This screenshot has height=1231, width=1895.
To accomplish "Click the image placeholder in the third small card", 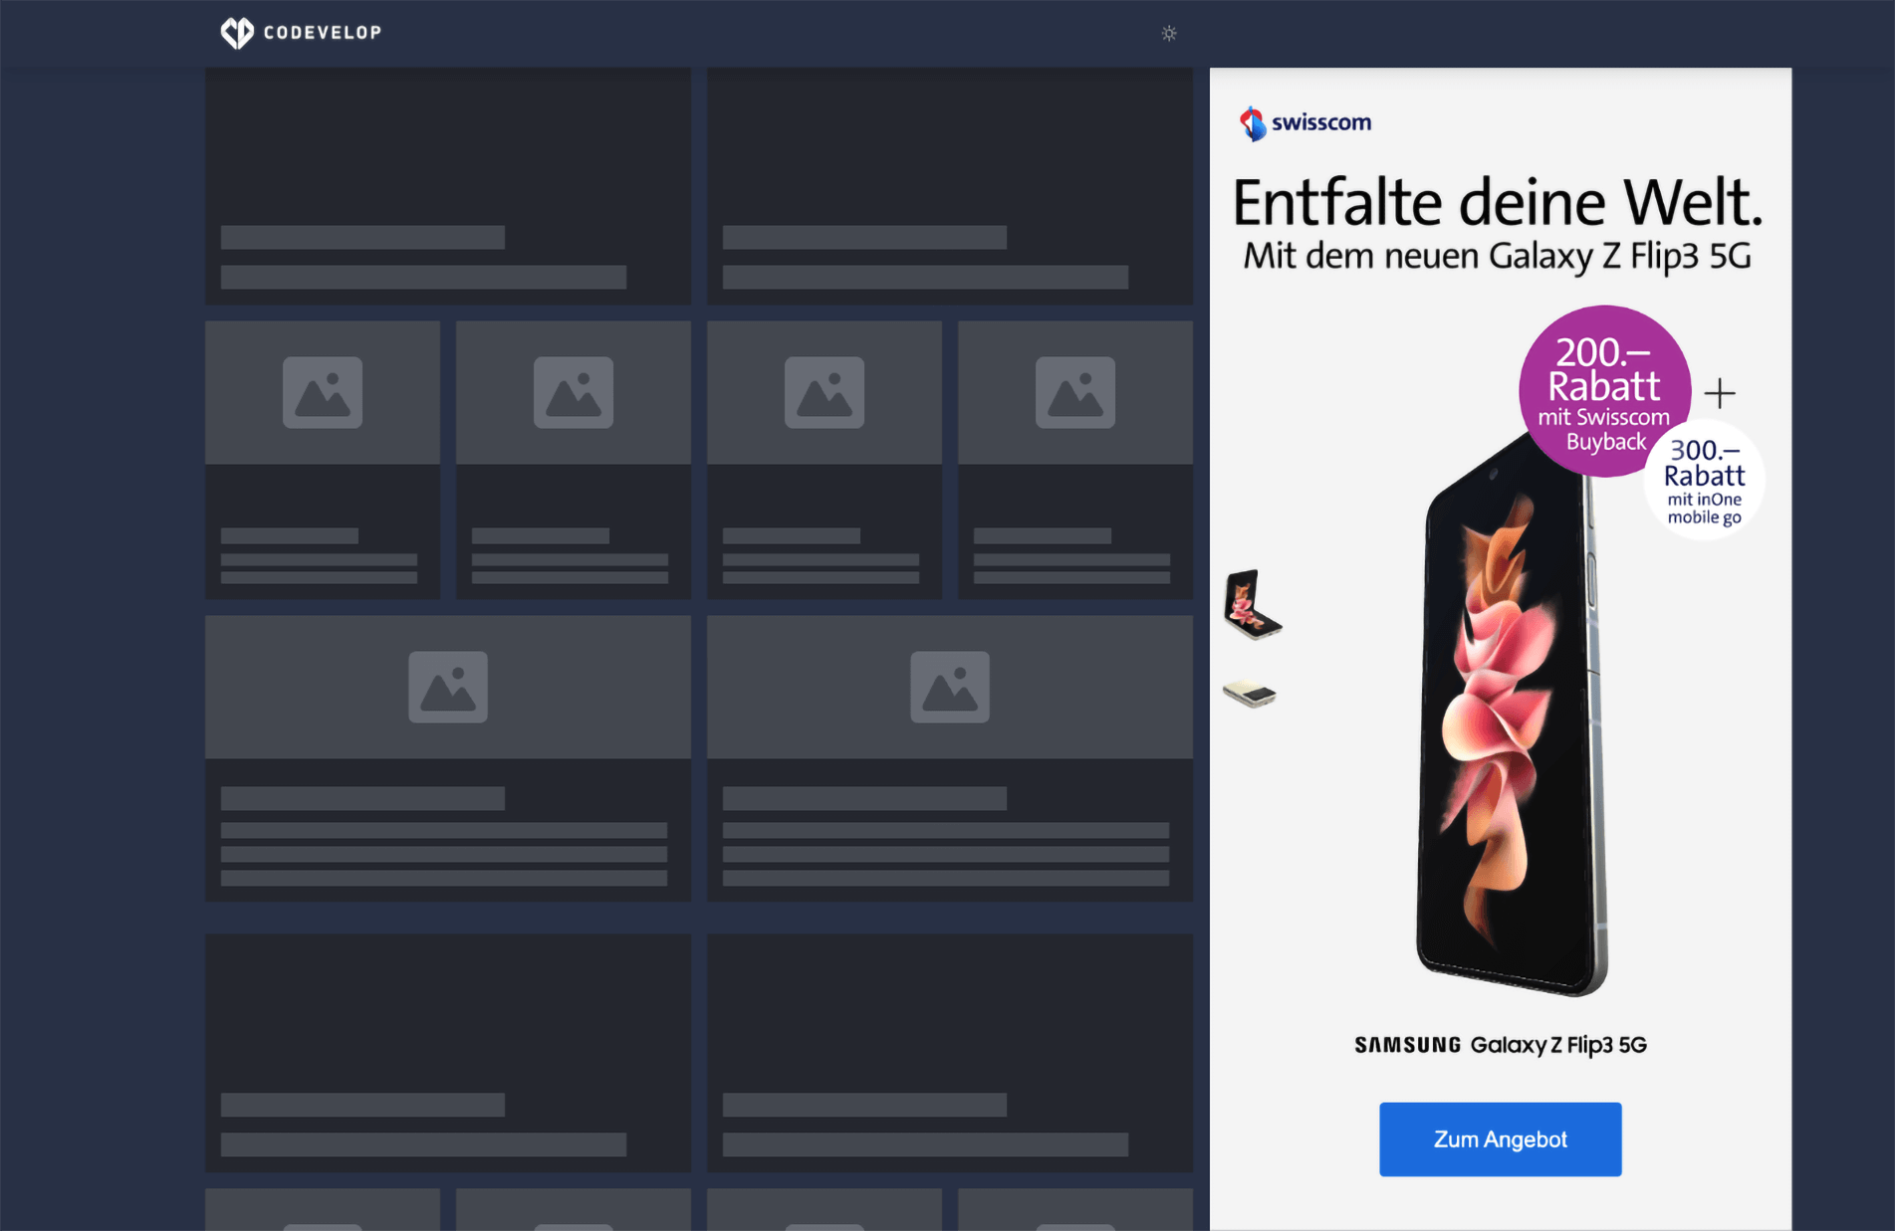I will pyautogui.click(x=825, y=392).
